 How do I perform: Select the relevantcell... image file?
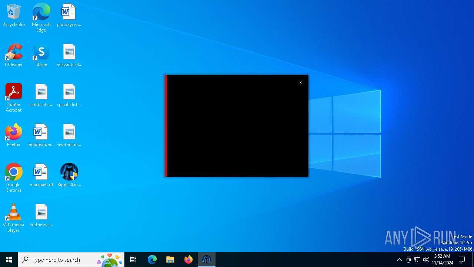coord(69,56)
